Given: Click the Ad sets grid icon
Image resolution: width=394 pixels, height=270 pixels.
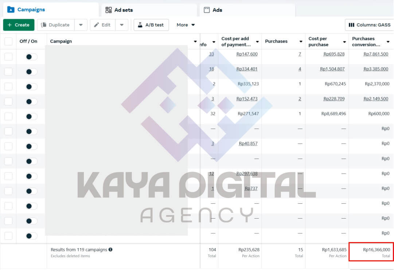Looking at the screenshot, I should 109,10.
